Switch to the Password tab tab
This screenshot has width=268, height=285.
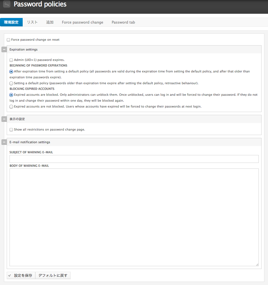click(123, 22)
